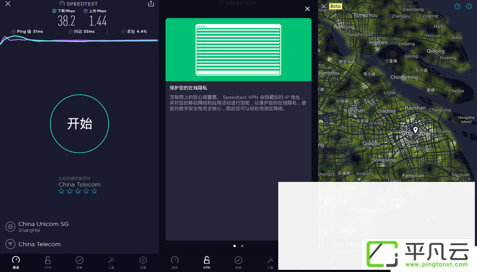This screenshot has width=477, height=272.
Task: Open 工具 tools tab in left panel
Action: coord(111,263)
